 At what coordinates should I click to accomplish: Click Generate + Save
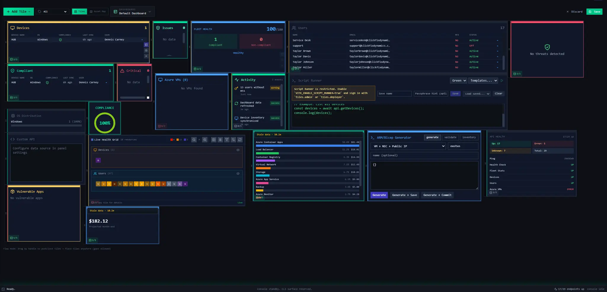point(404,195)
